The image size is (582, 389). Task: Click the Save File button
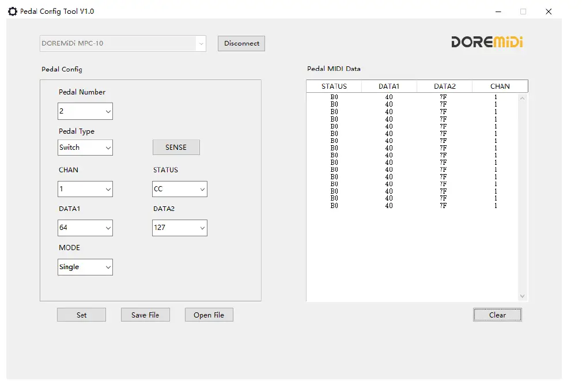[x=145, y=315]
